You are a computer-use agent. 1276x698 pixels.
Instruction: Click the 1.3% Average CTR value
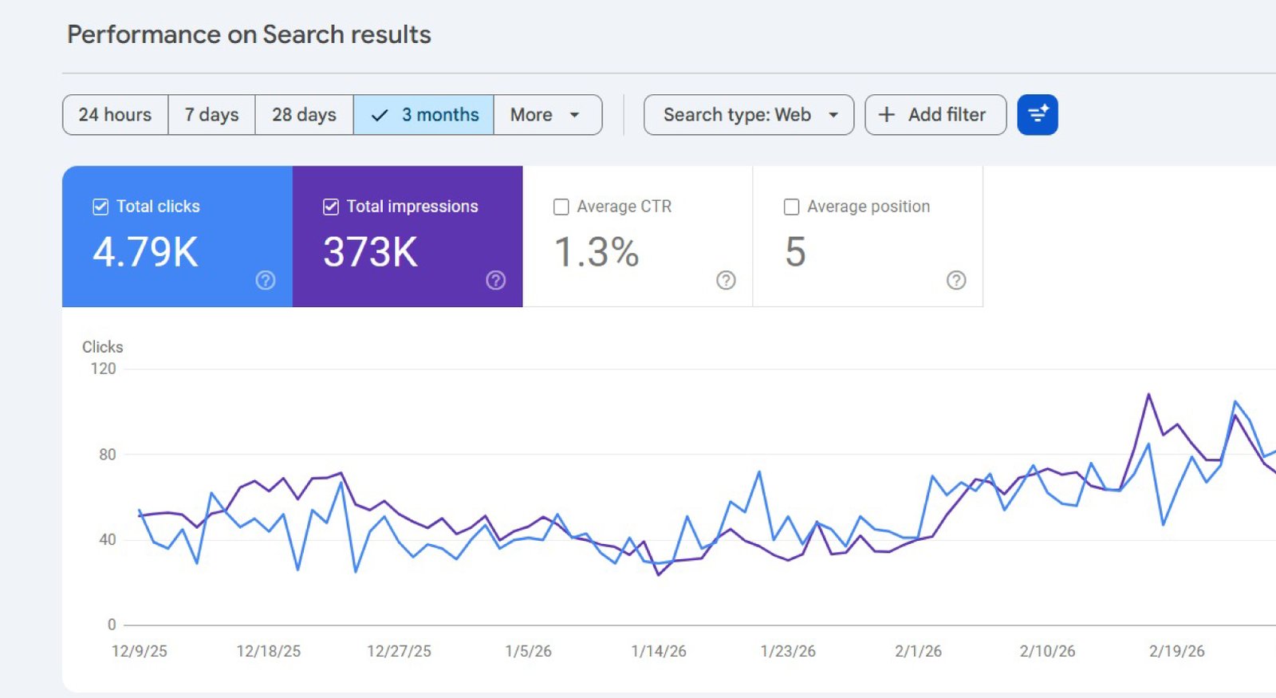click(x=597, y=252)
